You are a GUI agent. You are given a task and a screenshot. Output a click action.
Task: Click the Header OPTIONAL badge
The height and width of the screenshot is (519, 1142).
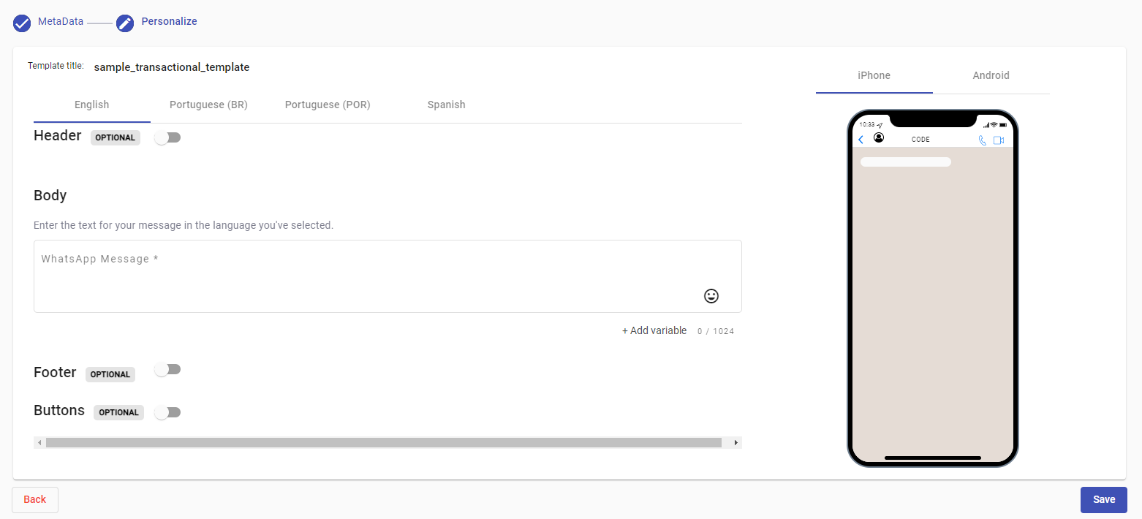[116, 137]
